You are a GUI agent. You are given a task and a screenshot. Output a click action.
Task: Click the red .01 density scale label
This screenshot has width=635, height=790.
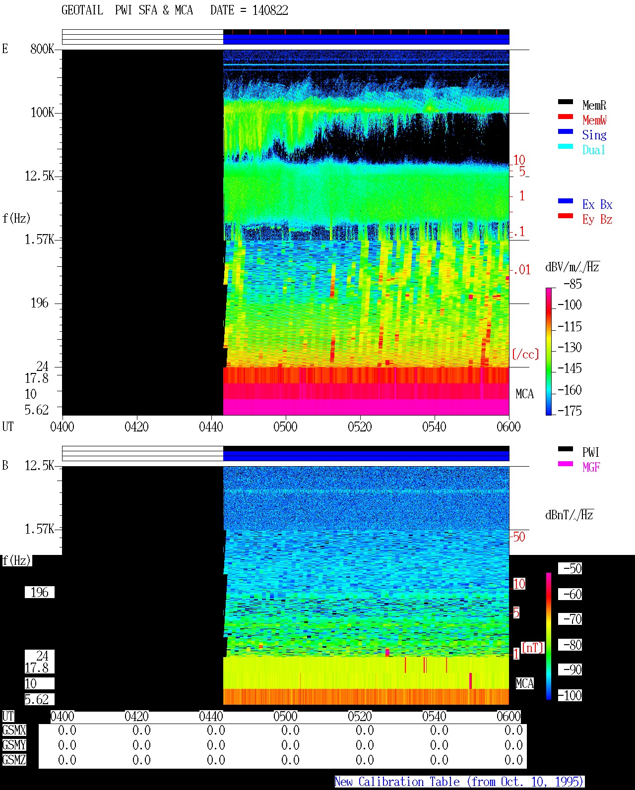click(521, 270)
